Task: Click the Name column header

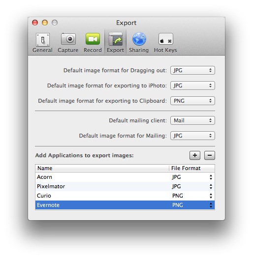Action: (102, 168)
